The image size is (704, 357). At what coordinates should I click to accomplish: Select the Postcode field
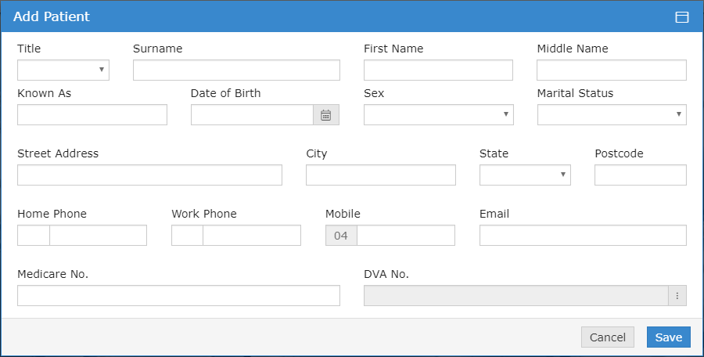tap(640, 175)
